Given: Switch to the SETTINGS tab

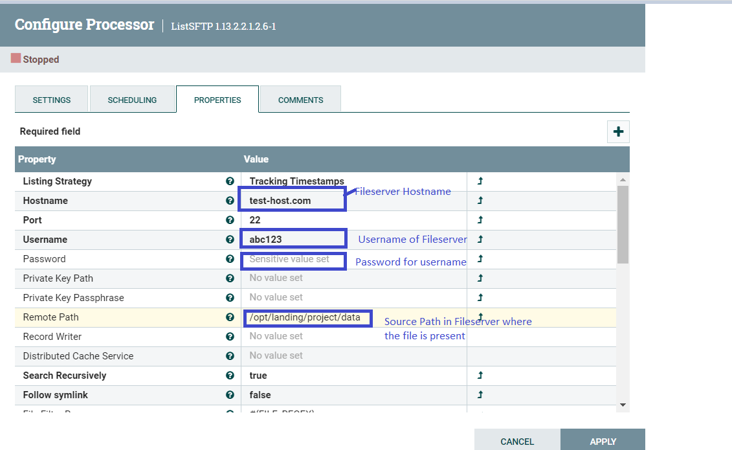Looking at the screenshot, I should (51, 100).
